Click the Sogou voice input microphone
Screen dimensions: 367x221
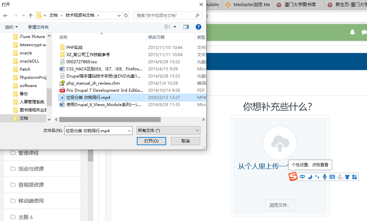[x=325, y=177]
